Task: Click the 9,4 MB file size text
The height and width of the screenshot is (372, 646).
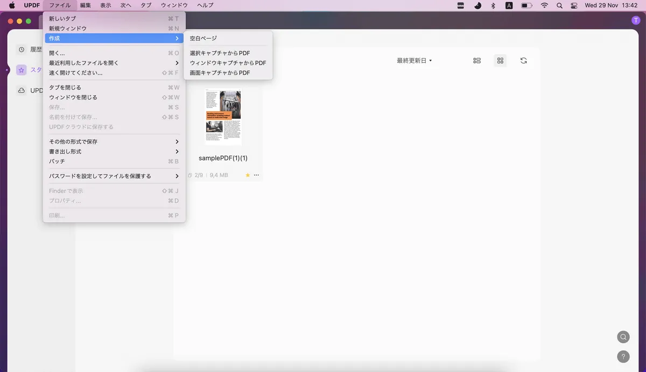Action: 219,175
